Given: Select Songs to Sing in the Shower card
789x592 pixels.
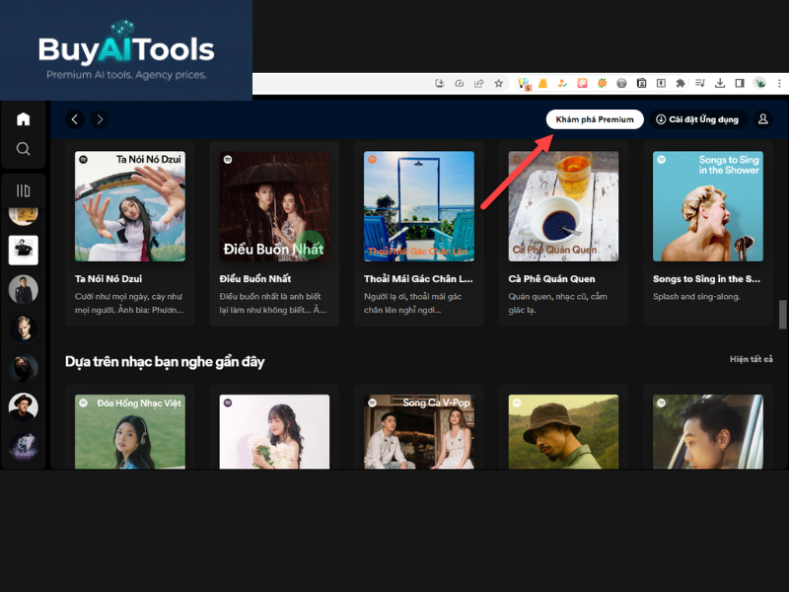Looking at the screenshot, I should pyautogui.click(x=707, y=205).
